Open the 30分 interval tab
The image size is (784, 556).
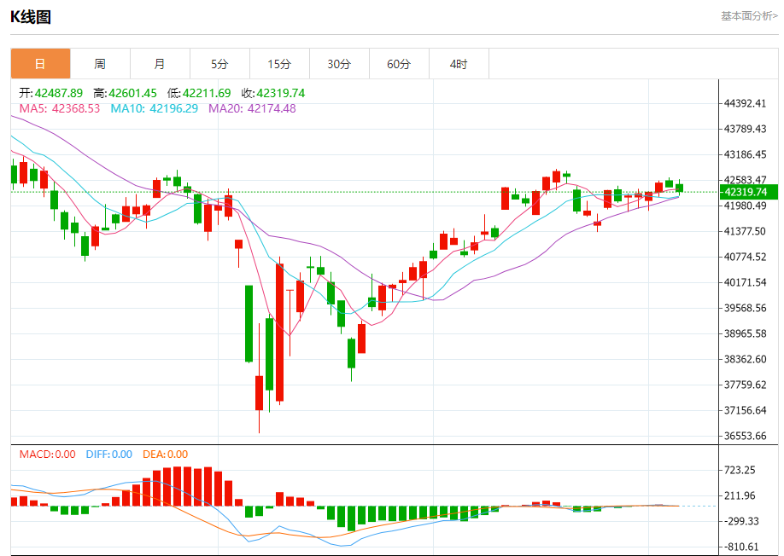pos(339,64)
